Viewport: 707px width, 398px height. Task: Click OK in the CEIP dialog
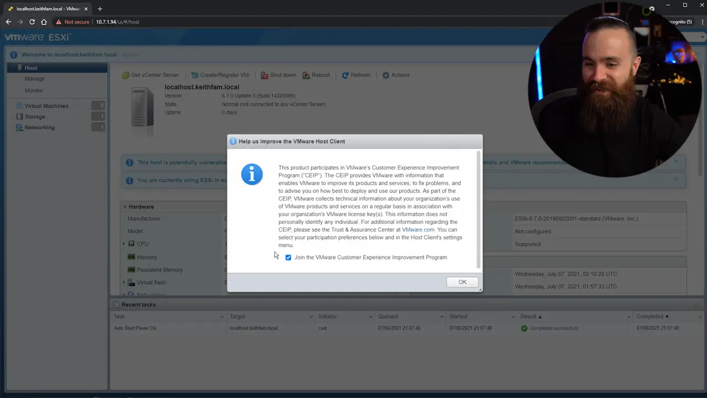point(462,282)
